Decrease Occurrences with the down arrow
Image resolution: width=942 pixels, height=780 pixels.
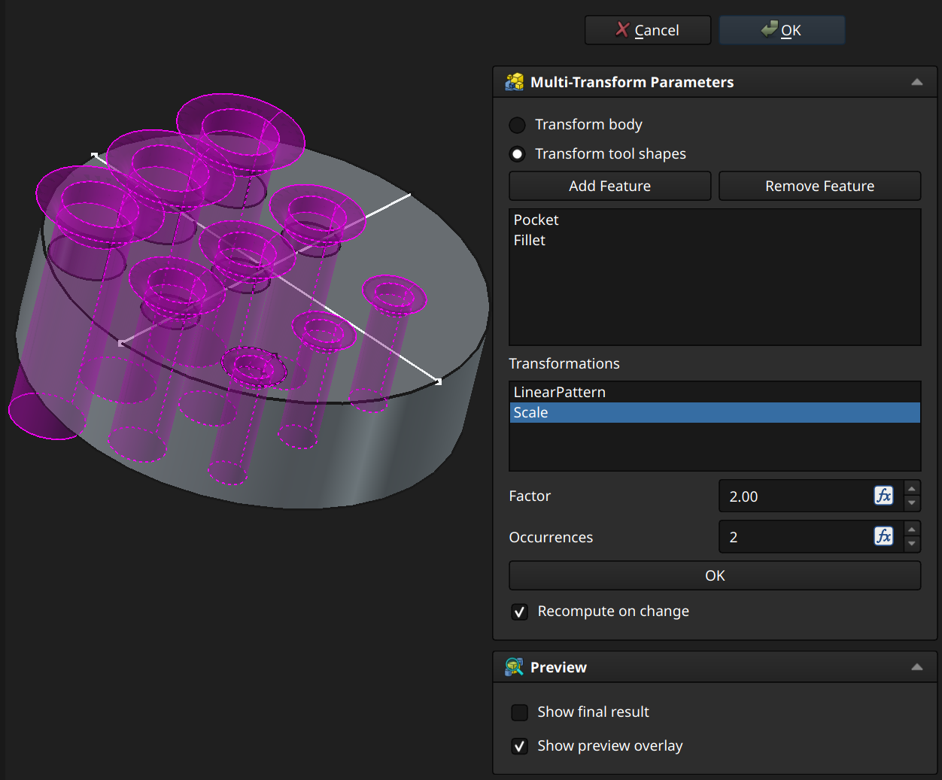click(912, 545)
